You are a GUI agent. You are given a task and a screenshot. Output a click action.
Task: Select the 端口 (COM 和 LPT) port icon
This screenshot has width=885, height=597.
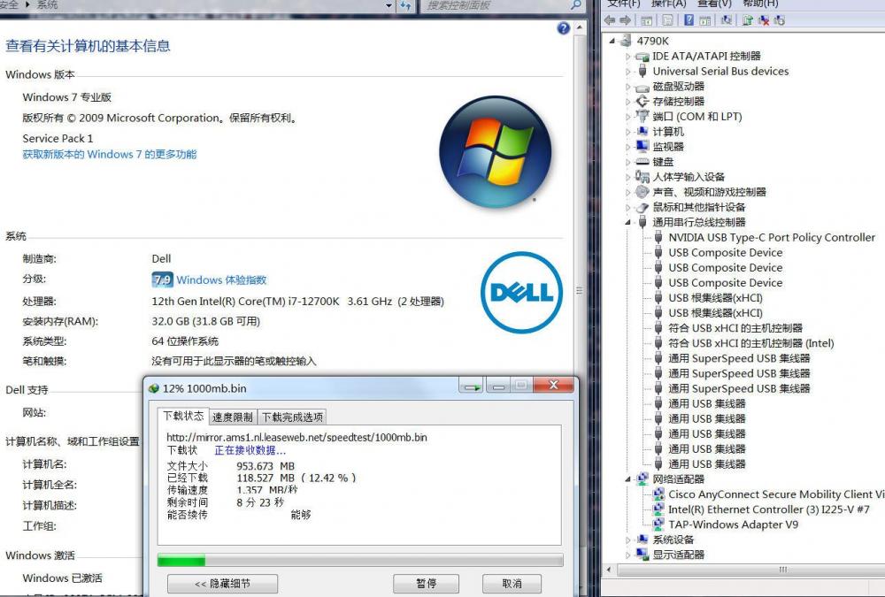point(643,116)
